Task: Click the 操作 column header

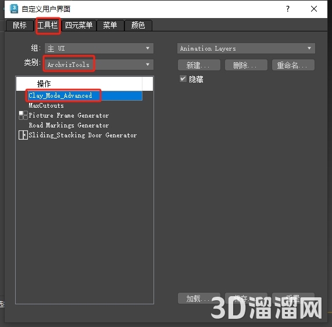Action: 79,84
